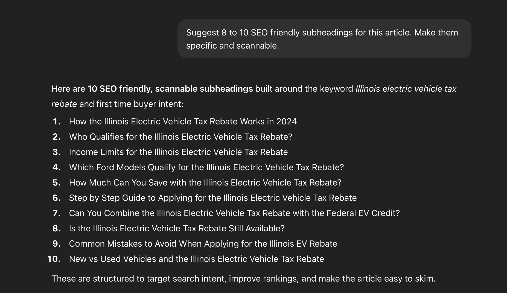The image size is (507, 293).
Task: Click list number 10 marker
Action: [x=54, y=259]
